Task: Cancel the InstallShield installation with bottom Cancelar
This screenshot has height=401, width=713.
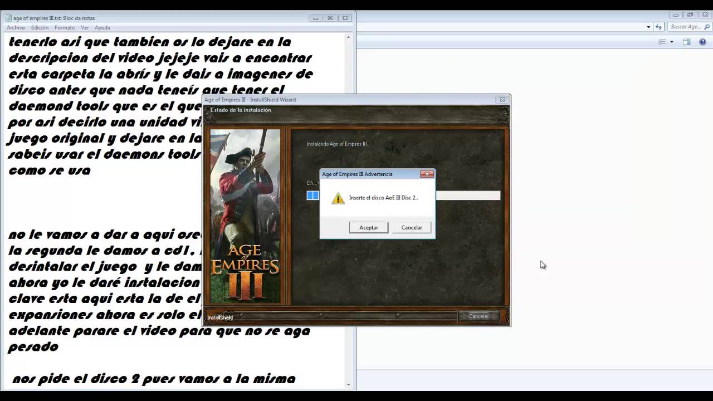Action: [x=478, y=316]
